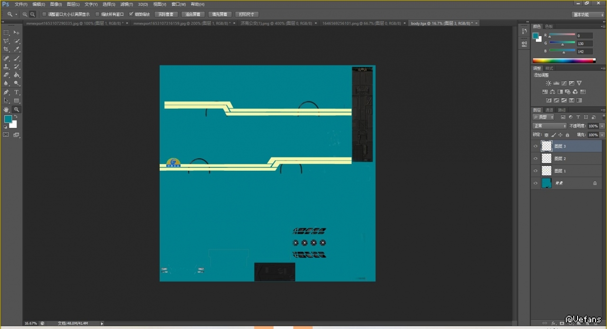The width and height of the screenshot is (607, 329).
Task: Select the Crop tool
Action: tap(6, 49)
